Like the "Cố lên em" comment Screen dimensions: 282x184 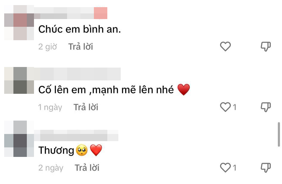225,107
